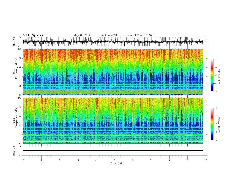Click the "2" kHz tick of ch.2 spectrogram
This screenshot has height=180, width=232.
coord(20,134)
